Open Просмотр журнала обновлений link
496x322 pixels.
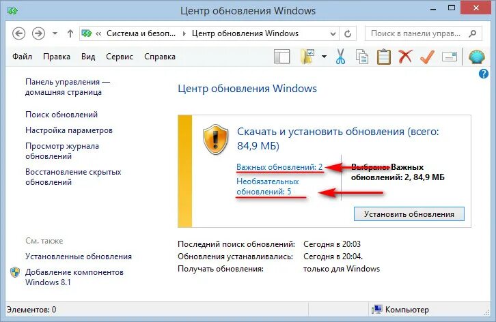[x=62, y=151]
